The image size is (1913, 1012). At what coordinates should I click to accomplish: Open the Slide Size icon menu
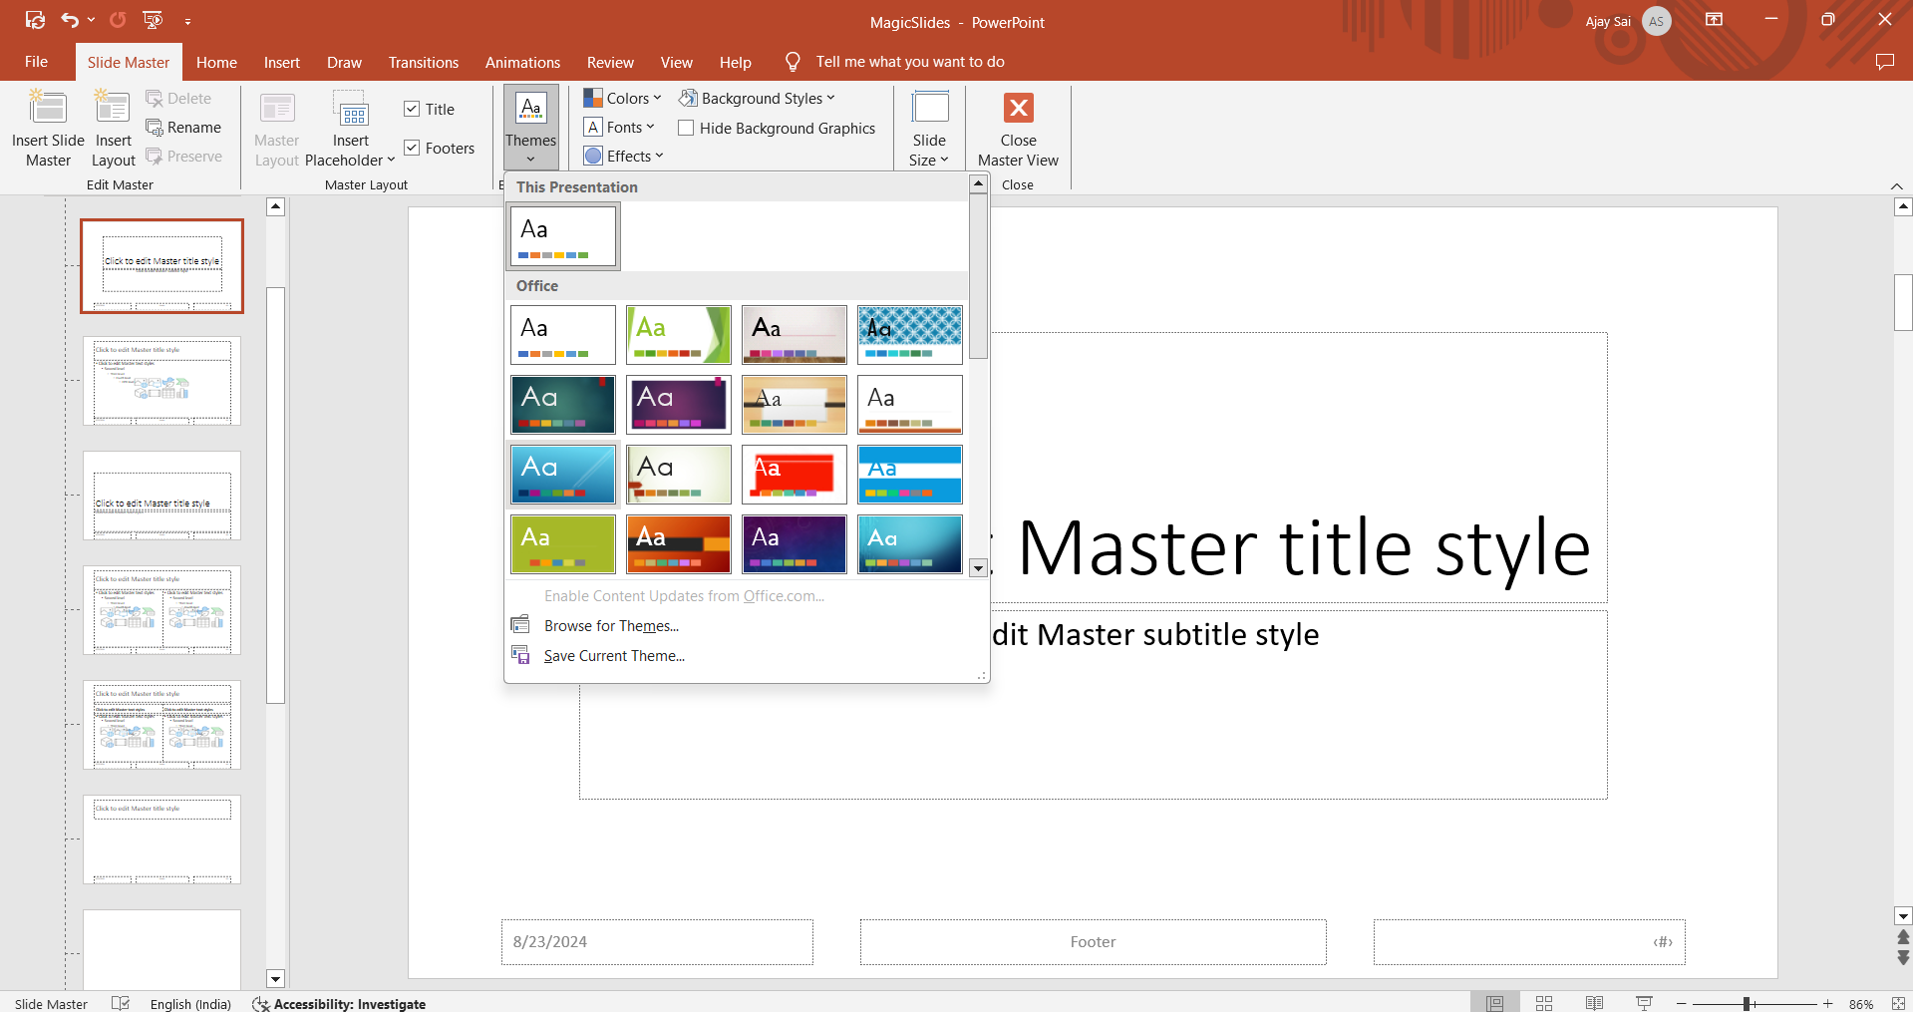point(929,108)
